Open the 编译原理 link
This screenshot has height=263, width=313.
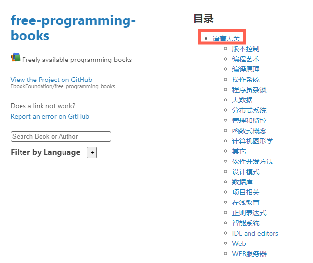tap(246, 69)
